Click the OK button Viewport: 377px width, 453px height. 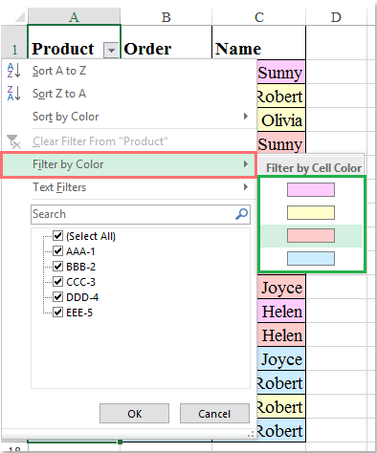click(x=134, y=414)
